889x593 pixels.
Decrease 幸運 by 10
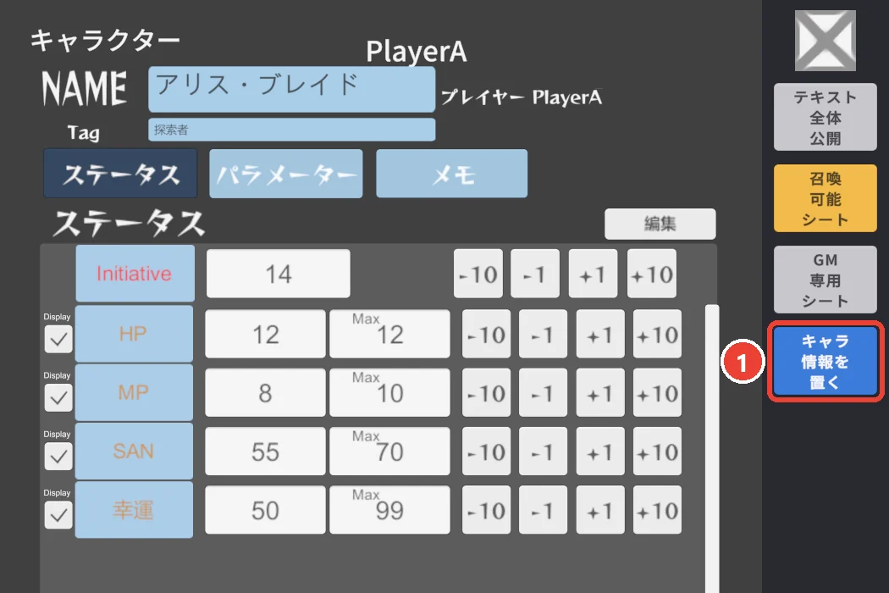(487, 510)
